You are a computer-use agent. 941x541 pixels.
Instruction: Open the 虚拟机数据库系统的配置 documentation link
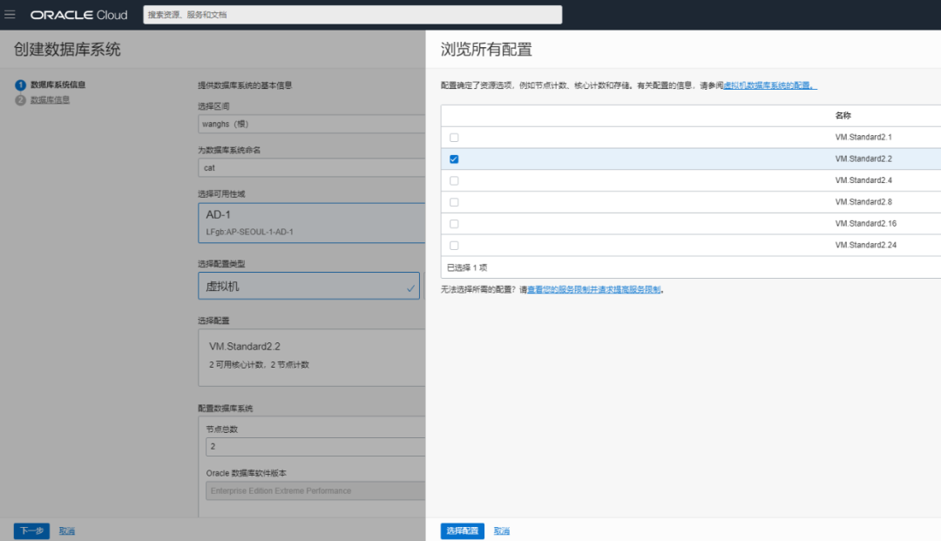tap(770, 85)
